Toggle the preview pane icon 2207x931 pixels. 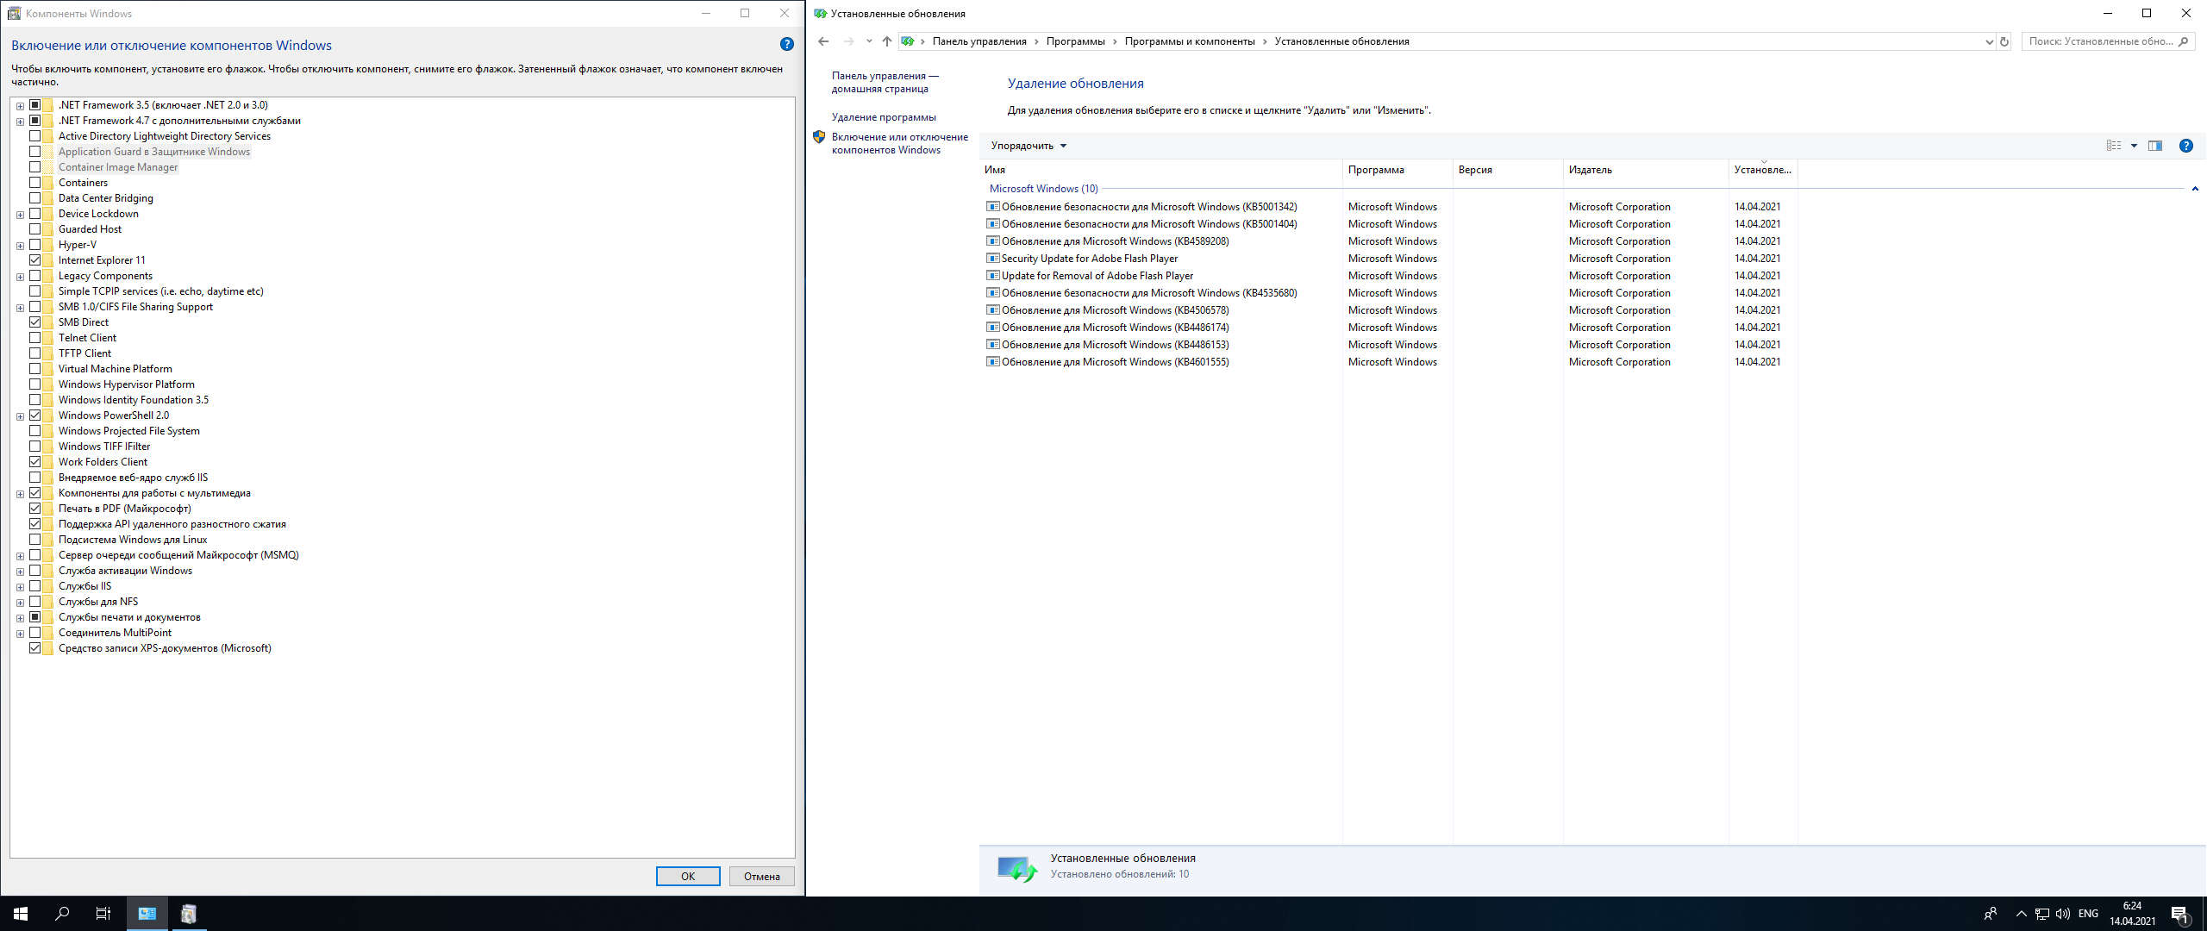click(x=2155, y=146)
